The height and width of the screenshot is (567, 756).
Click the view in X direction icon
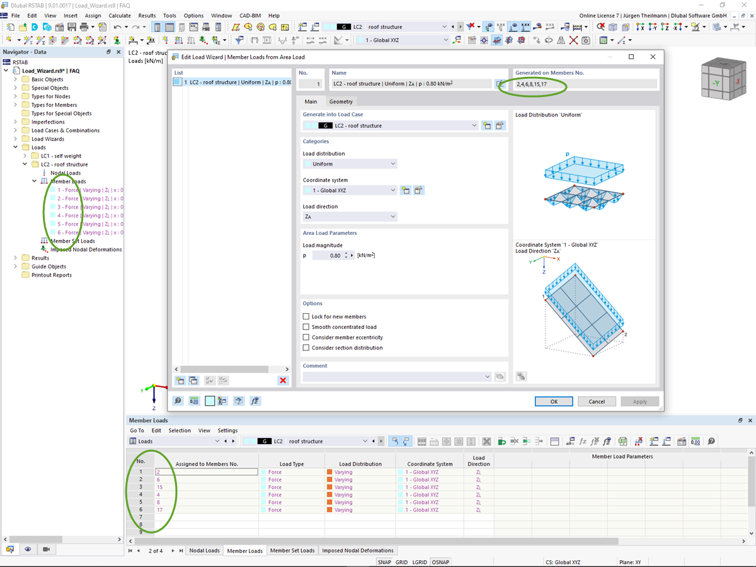(x=641, y=27)
